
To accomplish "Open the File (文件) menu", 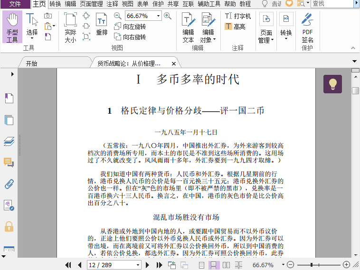I will click(x=15, y=4).
